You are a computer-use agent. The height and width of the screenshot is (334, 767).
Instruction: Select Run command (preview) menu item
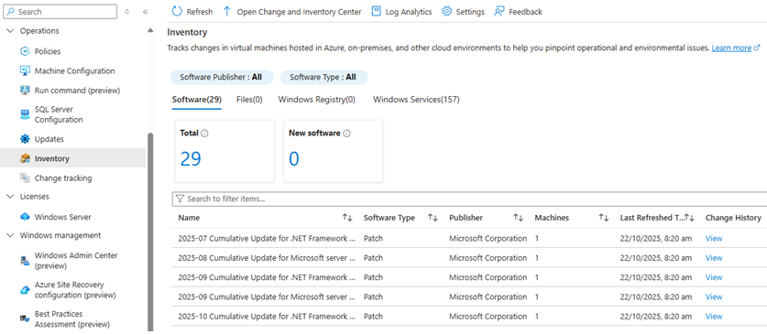point(77,91)
